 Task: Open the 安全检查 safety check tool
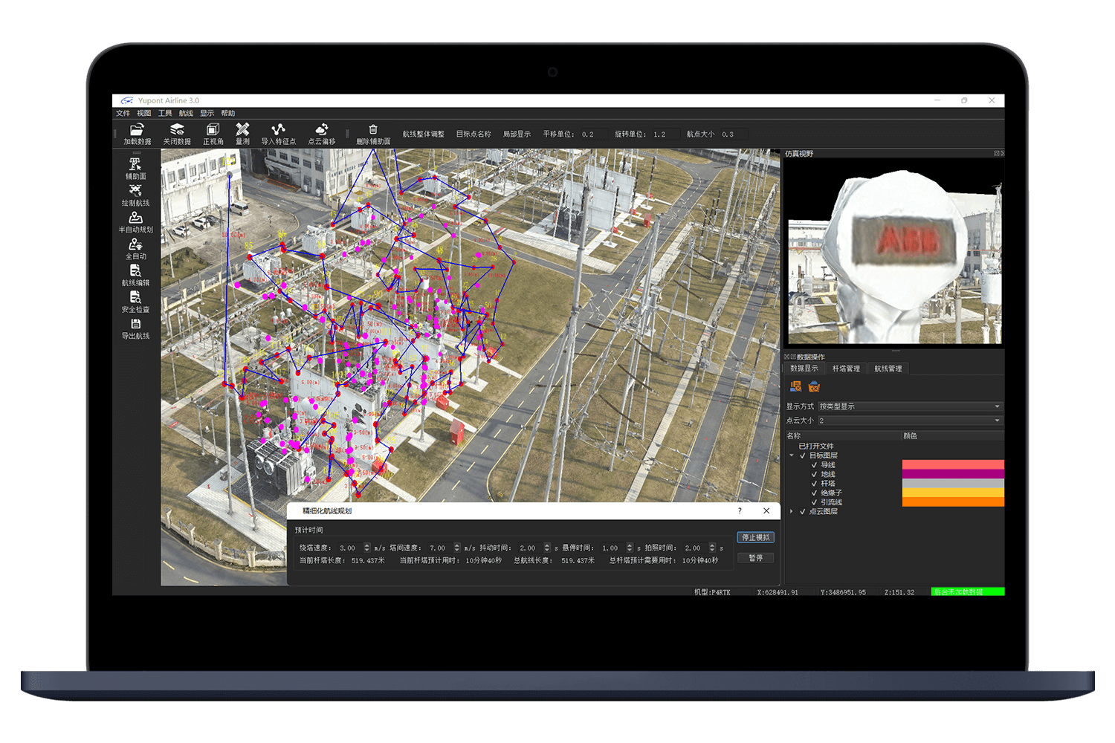[x=135, y=298]
